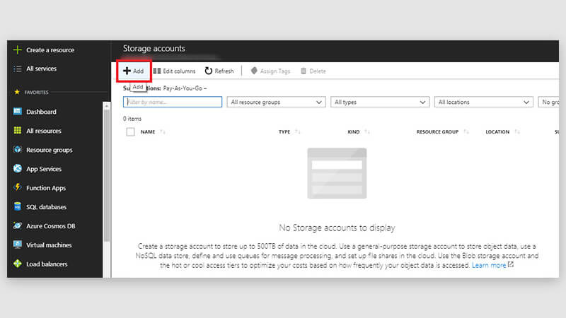Sort by the TYPE column arrows
This screenshot has height=318, width=566.
[297, 132]
